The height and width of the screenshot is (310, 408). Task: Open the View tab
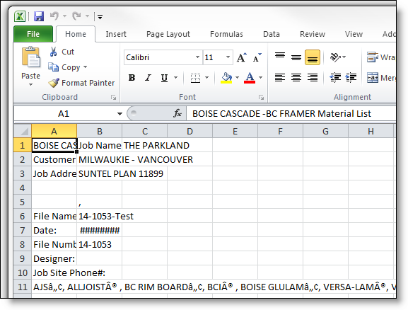(x=354, y=34)
